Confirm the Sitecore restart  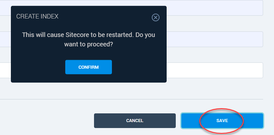click(89, 67)
